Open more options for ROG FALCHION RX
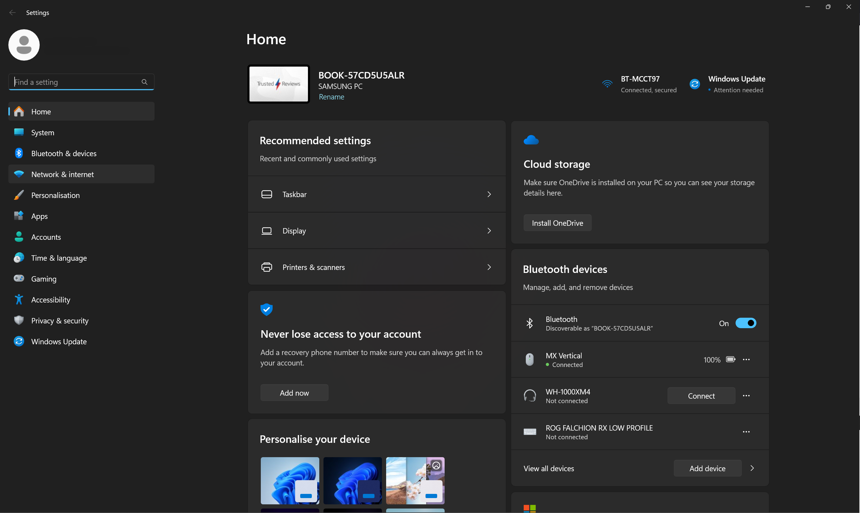Screen dimensions: 860x513 [746, 432]
